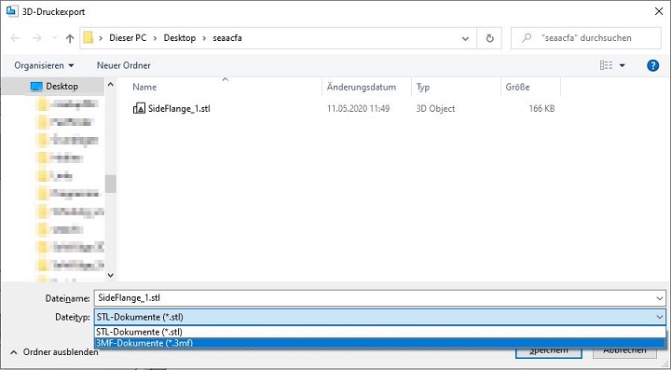Change the view layout icon
Screen dimensions: 671x370
coord(606,65)
